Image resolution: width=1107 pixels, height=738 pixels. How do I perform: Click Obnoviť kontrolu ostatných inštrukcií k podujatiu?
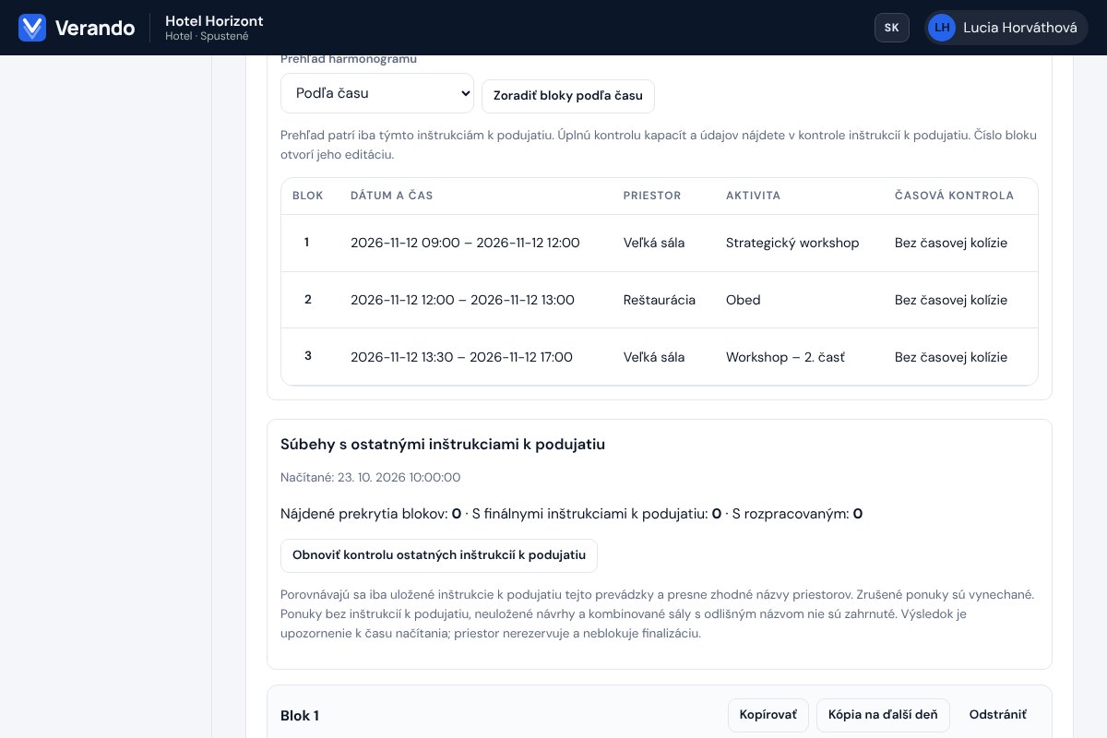tap(439, 555)
